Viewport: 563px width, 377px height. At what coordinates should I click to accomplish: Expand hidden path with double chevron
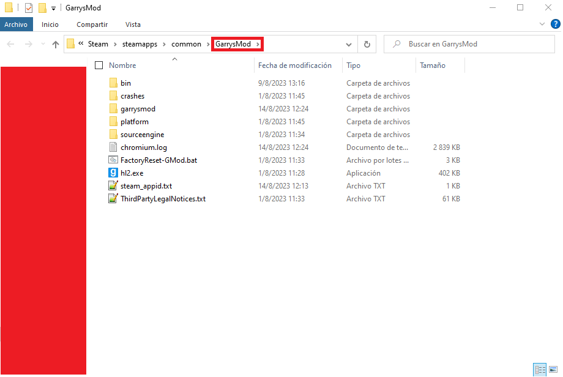pyautogui.click(x=81, y=43)
